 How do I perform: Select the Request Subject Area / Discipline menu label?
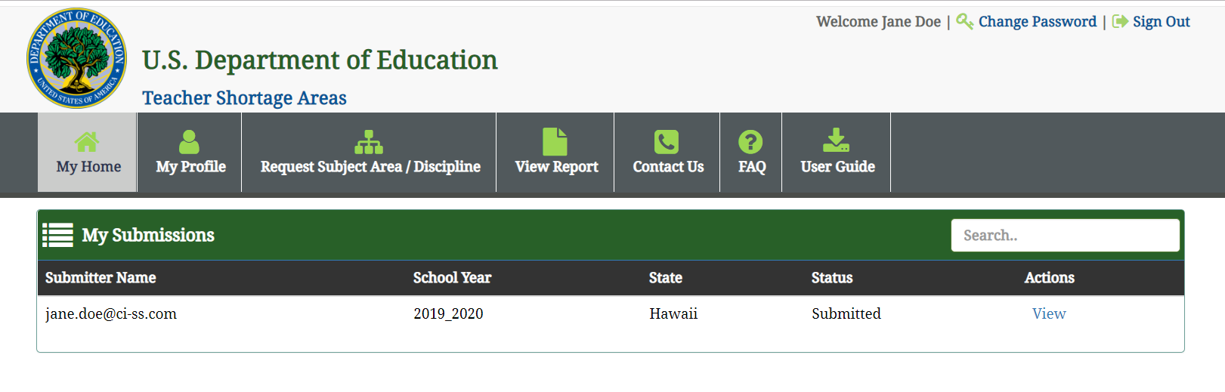click(x=370, y=167)
